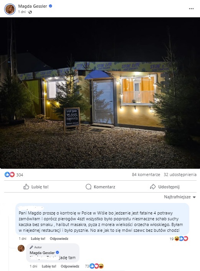Open the three-dot post options menu
Image resolution: width=200 pixels, height=271 pixels.
click(191, 8)
